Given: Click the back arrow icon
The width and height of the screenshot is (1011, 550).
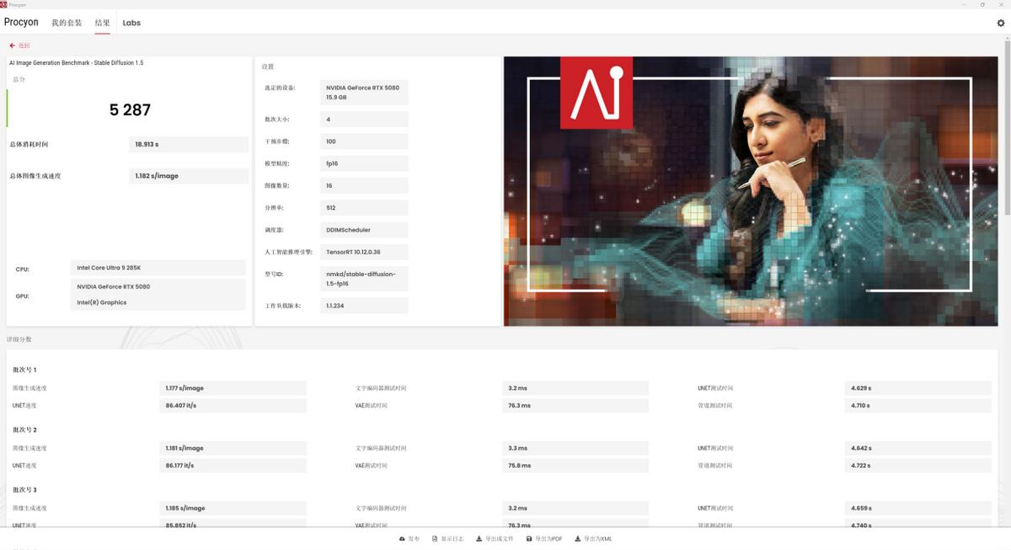Looking at the screenshot, I should point(12,45).
